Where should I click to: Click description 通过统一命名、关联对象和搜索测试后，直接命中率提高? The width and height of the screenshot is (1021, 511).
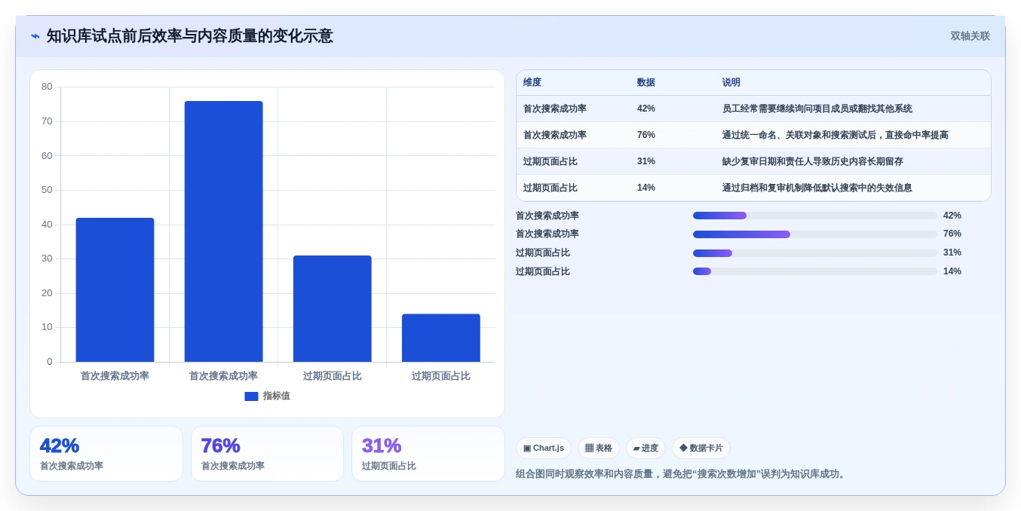point(835,135)
